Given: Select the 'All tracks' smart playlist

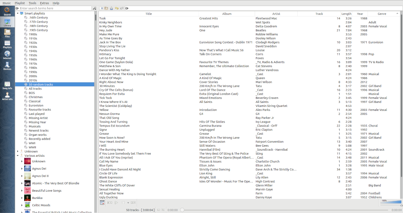Looking at the screenshot, I should pyautogui.click(x=35, y=89).
